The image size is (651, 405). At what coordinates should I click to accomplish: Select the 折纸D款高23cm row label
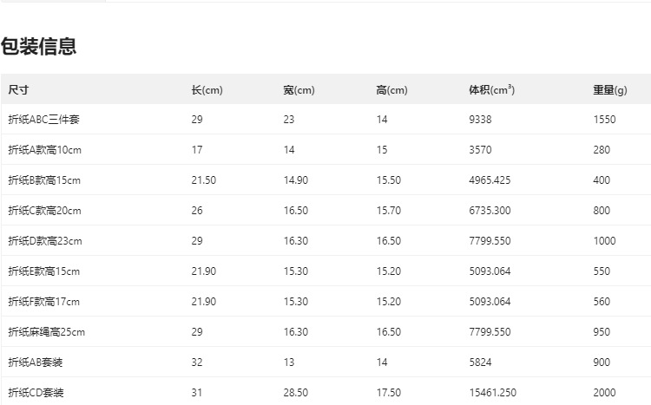pyautogui.click(x=45, y=241)
